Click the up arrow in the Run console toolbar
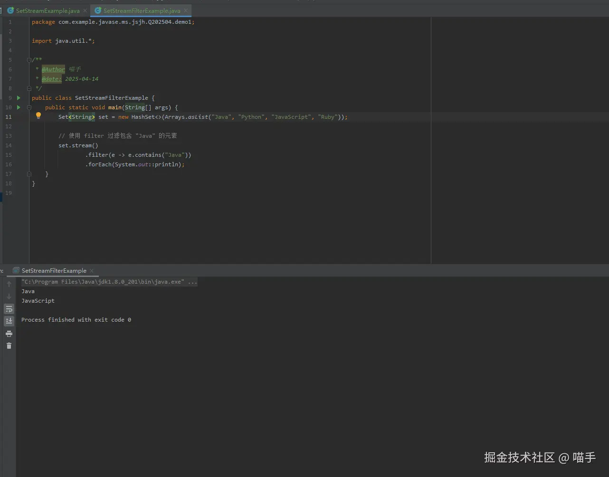 pyautogui.click(x=9, y=284)
